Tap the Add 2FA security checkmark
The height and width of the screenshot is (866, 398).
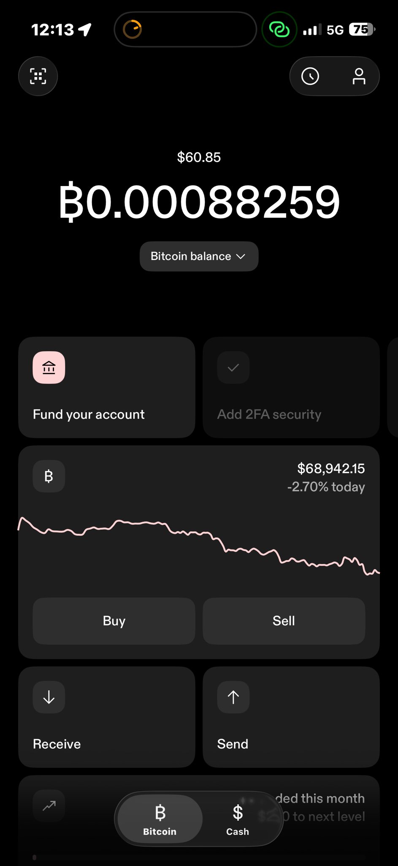[x=233, y=367]
